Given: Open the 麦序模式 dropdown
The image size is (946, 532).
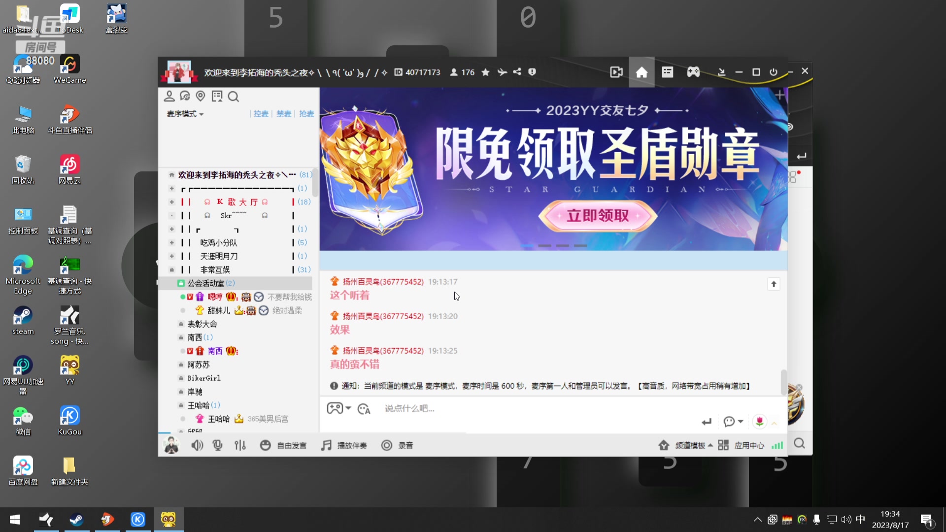Looking at the screenshot, I should tap(184, 114).
